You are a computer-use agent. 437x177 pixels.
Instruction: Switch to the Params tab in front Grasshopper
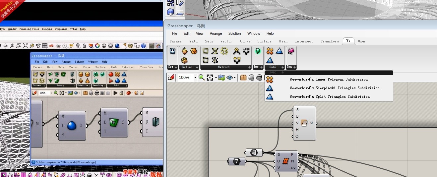pos(175,41)
